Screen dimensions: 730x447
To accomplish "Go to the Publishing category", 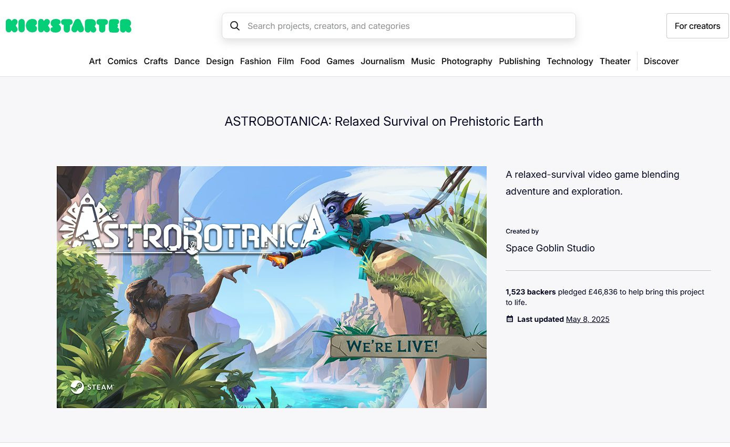I will coord(520,61).
